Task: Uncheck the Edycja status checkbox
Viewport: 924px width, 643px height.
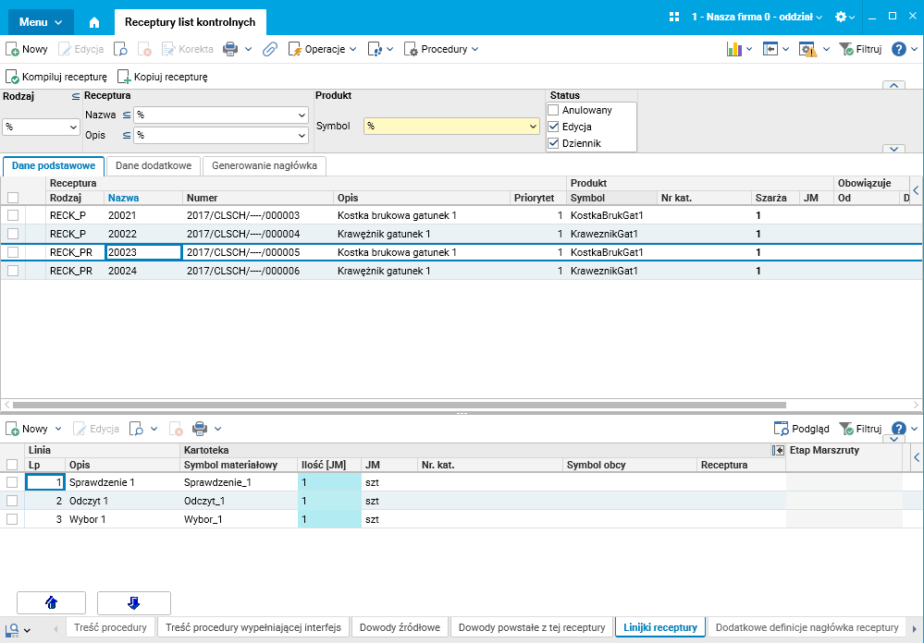Action: [x=554, y=127]
